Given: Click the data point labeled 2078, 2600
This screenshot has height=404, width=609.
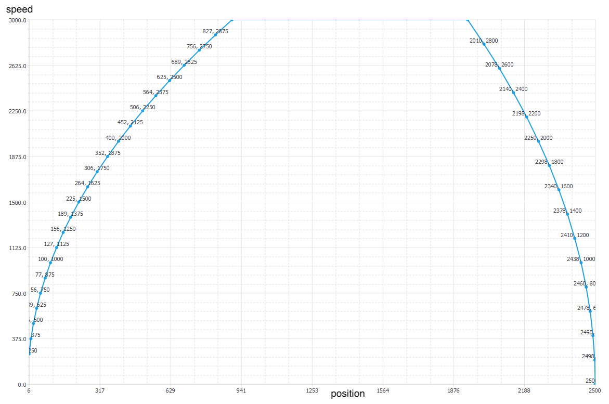Looking at the screenshot, I should pyautogui.click(x=499, y=68).
